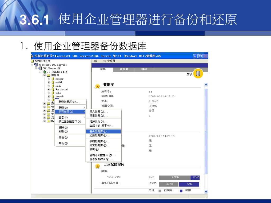Screen dimensions: 271x203
Task: Switch to the 表信息 tab
Action: (124, 69)
